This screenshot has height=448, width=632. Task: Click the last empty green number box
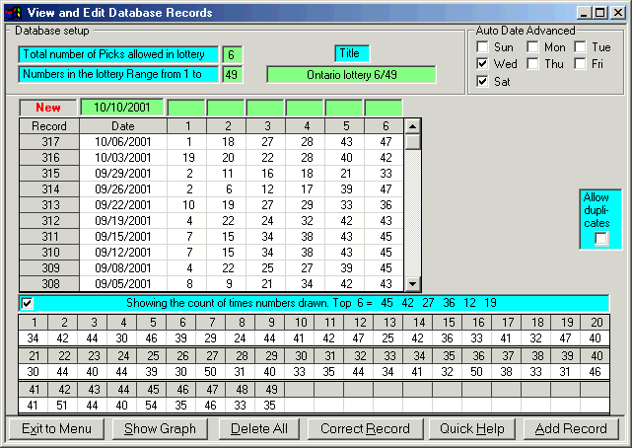tap(384, 108)
